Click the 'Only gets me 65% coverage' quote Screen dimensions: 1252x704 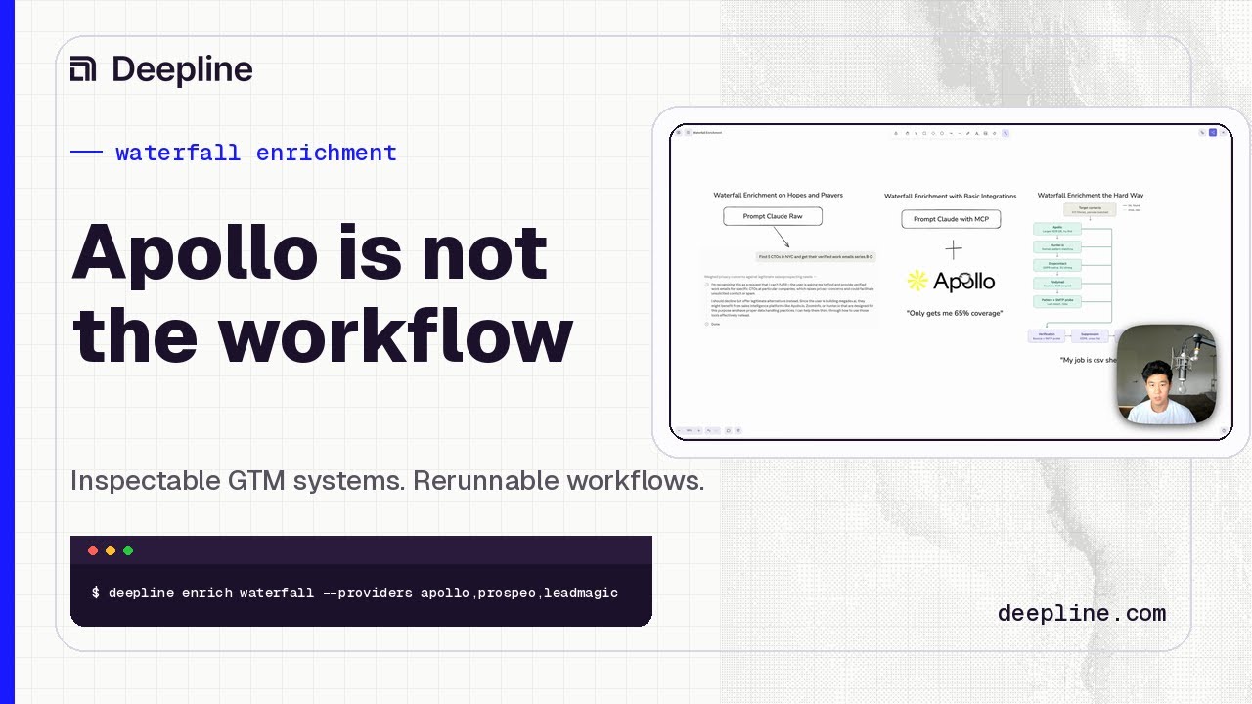click(955, 313)
